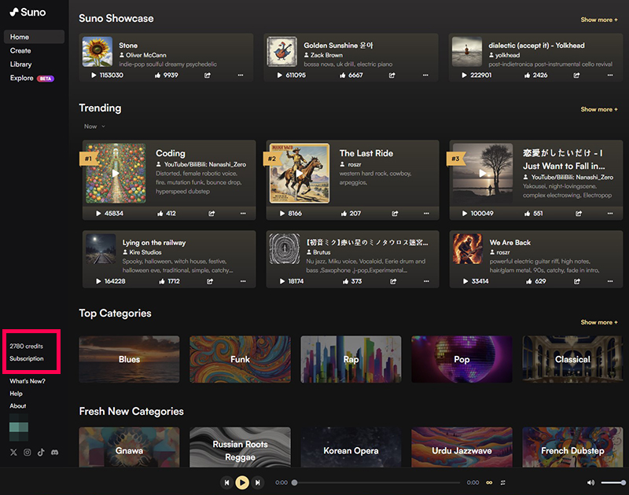Like the Golden Sunshine song
629x495 pixels.
pyautogui.click(x=342, y=75)
